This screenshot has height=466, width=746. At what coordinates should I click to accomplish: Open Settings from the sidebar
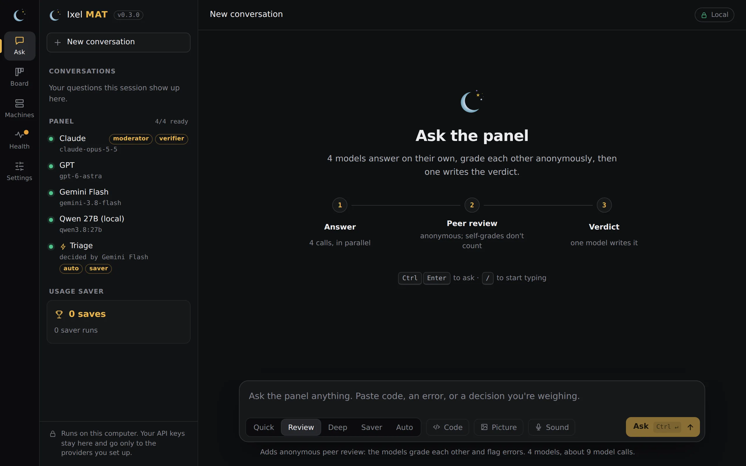pyautogui.click(x=20, y=172)
